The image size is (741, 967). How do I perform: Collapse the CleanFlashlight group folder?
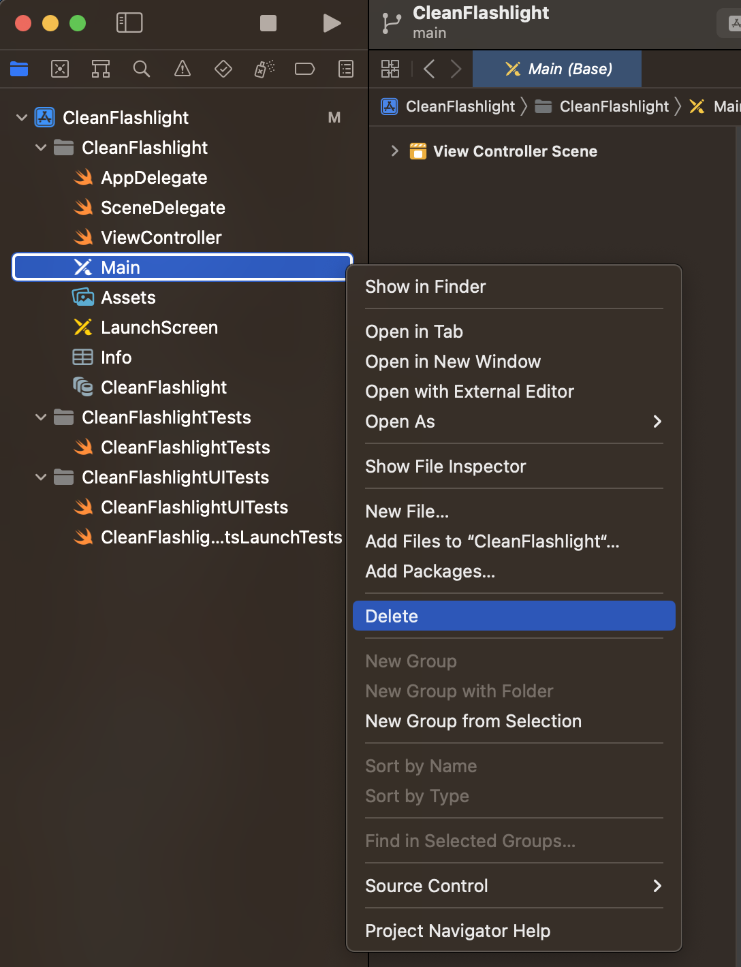pyautogui.click(x=41, y=148)
